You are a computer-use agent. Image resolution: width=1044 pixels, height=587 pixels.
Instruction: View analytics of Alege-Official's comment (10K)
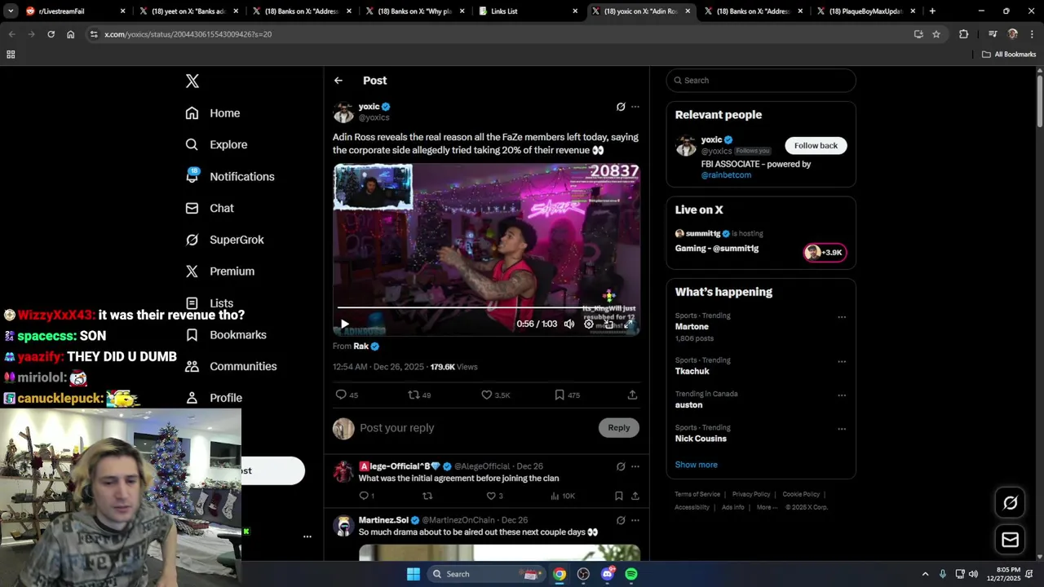coord(562,496)
